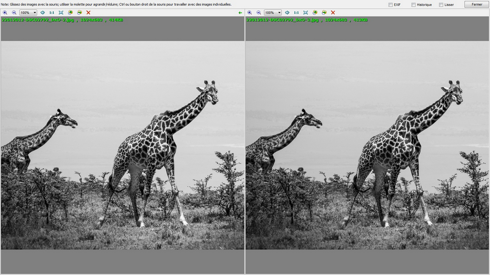This screenshot has height=275, width=490.
Task: Click zoom out icon on left panel
Action: (14, 12)
